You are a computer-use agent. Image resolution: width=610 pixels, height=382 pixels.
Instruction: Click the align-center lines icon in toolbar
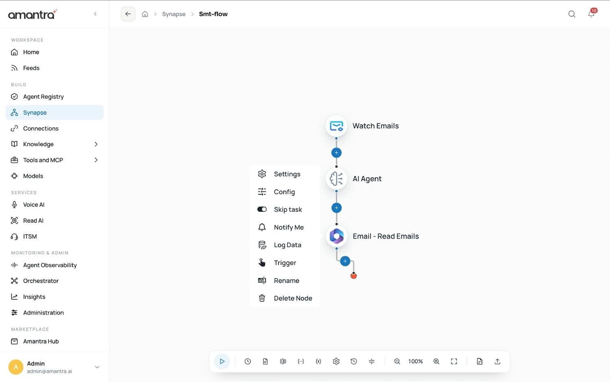click(x=372, y=361)
